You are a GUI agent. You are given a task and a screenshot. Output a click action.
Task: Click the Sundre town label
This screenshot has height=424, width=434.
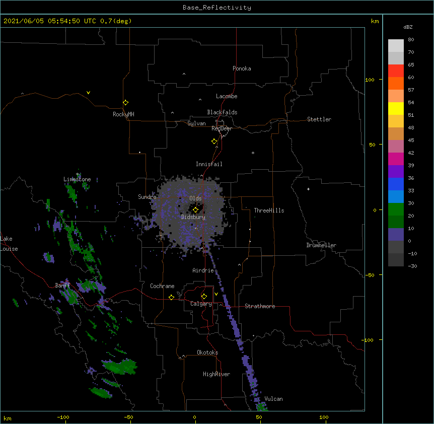[x=147, y=197]
